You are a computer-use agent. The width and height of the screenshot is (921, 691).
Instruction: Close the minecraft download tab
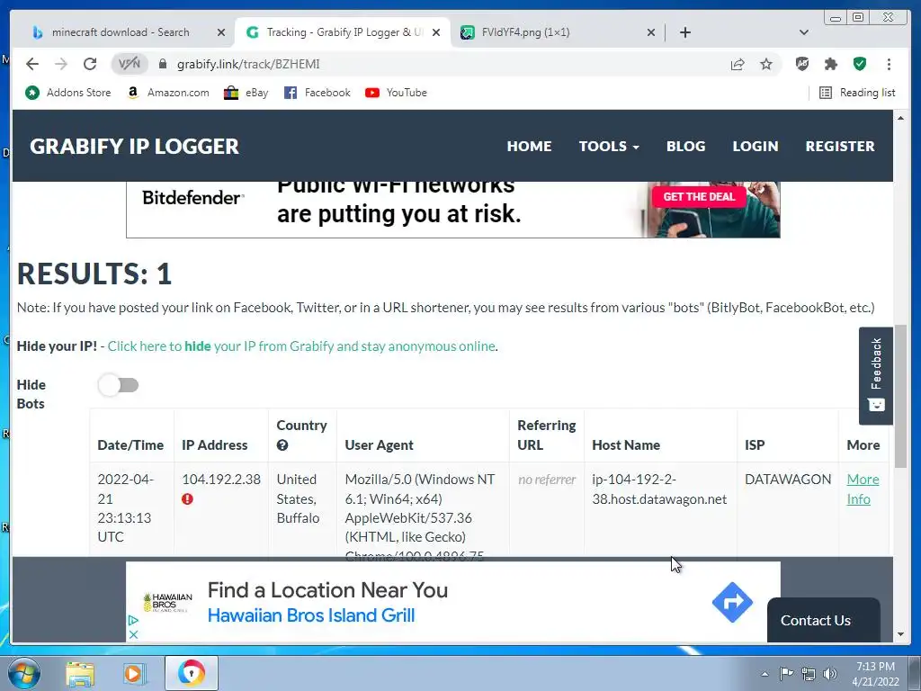(221, 32)
